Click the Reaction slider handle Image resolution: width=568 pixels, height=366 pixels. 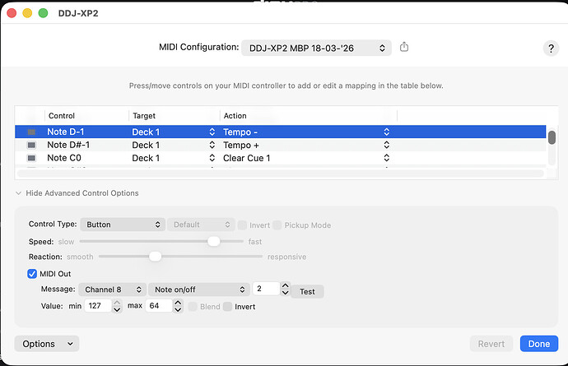(155, 257)
